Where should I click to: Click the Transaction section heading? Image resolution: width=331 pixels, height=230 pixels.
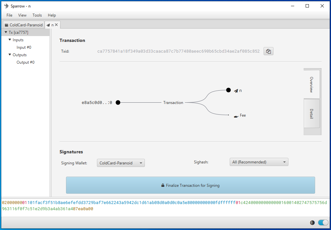[x=72, y=40]
